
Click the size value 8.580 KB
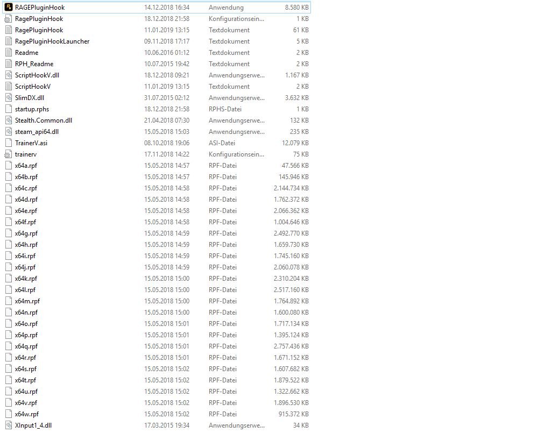[296, 8]
